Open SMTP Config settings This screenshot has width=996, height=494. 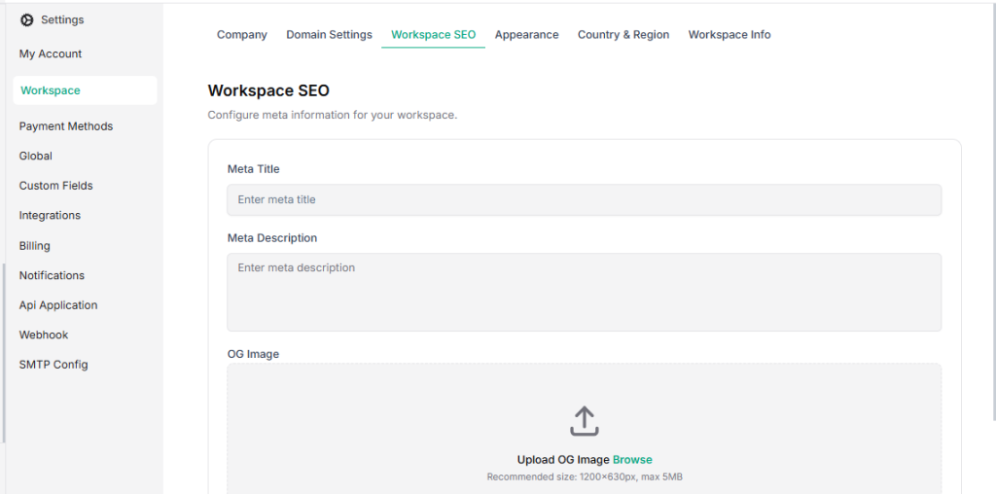coord(53,365)
